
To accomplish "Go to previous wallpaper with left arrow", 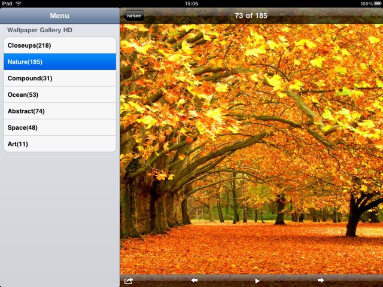I will click(x=194, y=280).
